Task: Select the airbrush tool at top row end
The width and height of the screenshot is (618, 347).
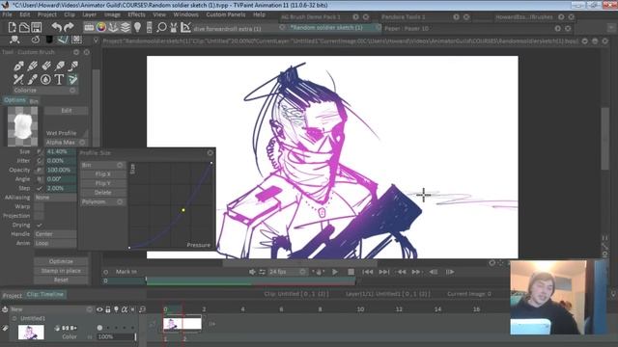Action: [72, 66]
